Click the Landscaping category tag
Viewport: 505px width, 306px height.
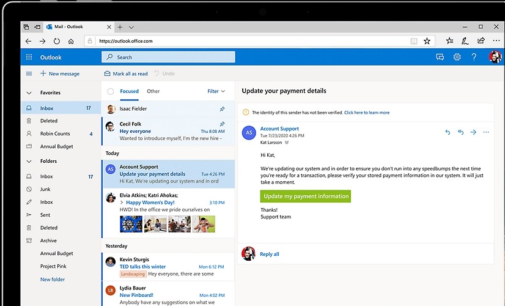[133, 274]
